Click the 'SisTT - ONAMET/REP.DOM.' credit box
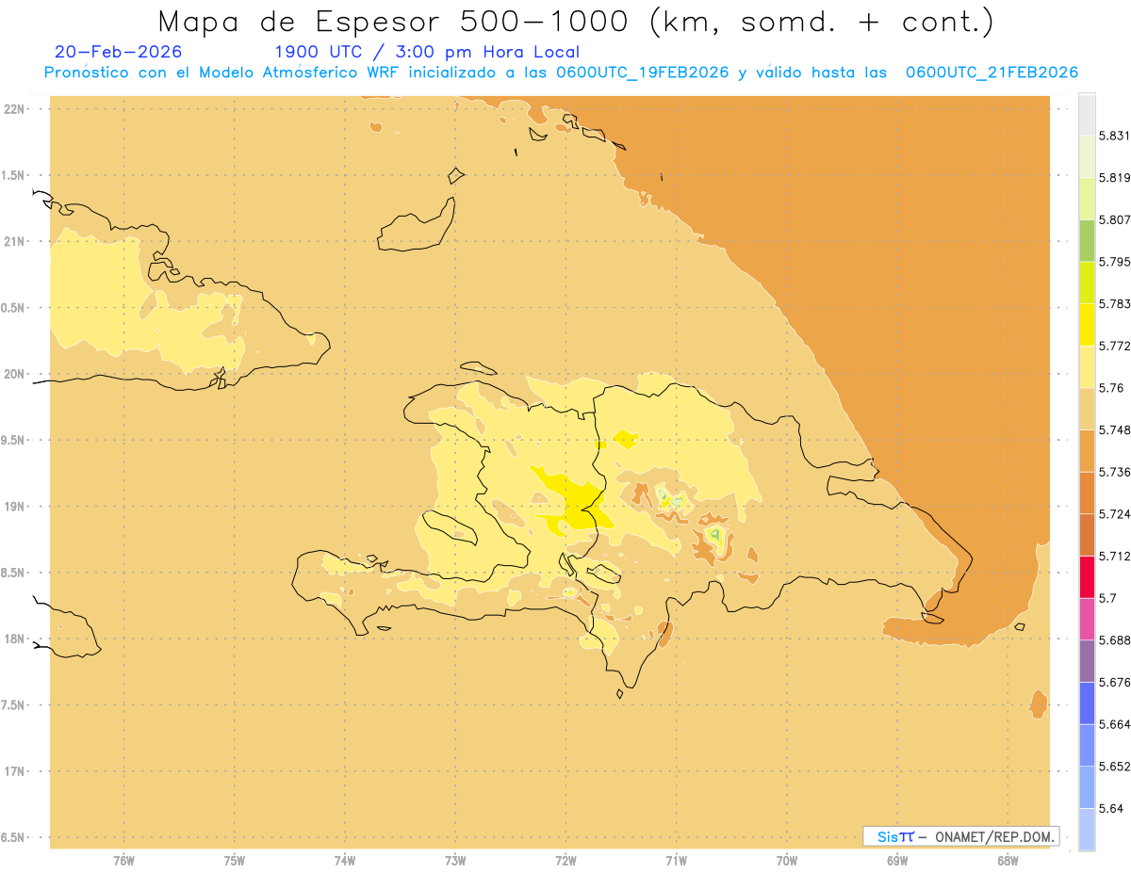The height and width of the screenshot is (873, 1131). 961,836
